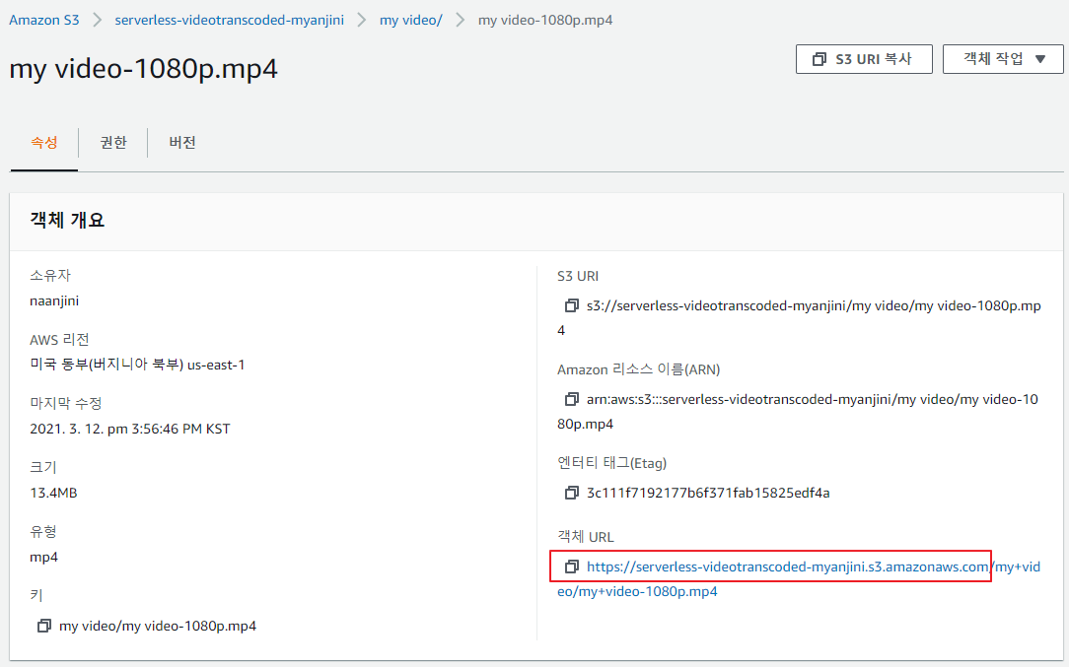Select the page title my video-1080p.mp4

(x=143, y=69)
